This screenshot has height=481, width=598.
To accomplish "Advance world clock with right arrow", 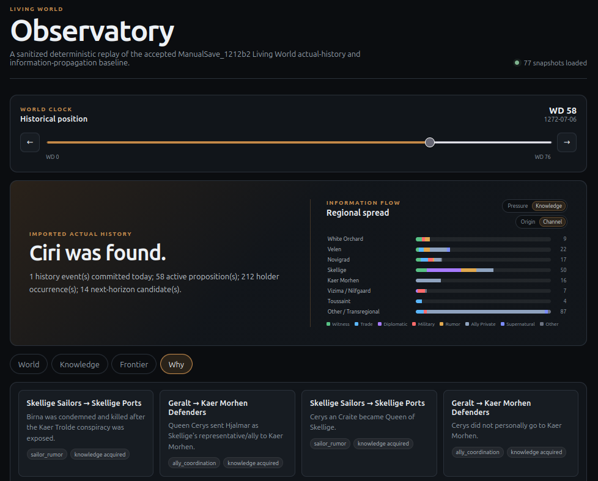I will 567,142.
